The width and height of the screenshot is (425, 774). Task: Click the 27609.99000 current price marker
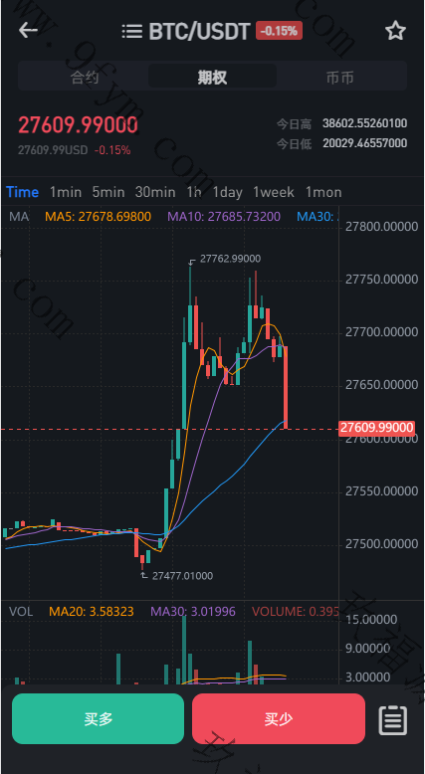pyautogui.click(x=376, y=428)
